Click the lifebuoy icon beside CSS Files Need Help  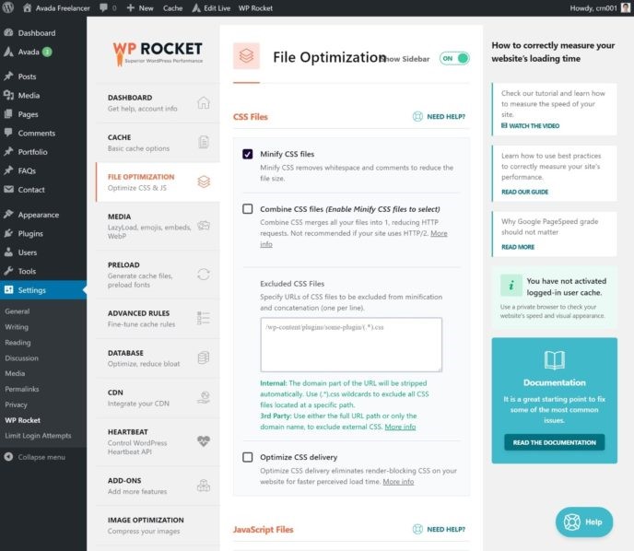click(417, 116)
